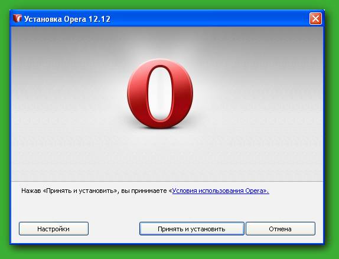Cancel installation with Отмена button

[x=281, y=228]
